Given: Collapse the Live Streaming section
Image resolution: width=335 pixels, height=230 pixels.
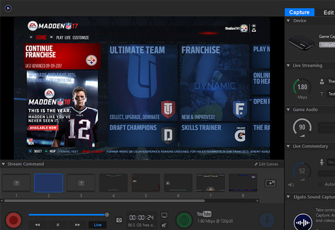Looking at the screenshot, I should [x=288, y=65].
